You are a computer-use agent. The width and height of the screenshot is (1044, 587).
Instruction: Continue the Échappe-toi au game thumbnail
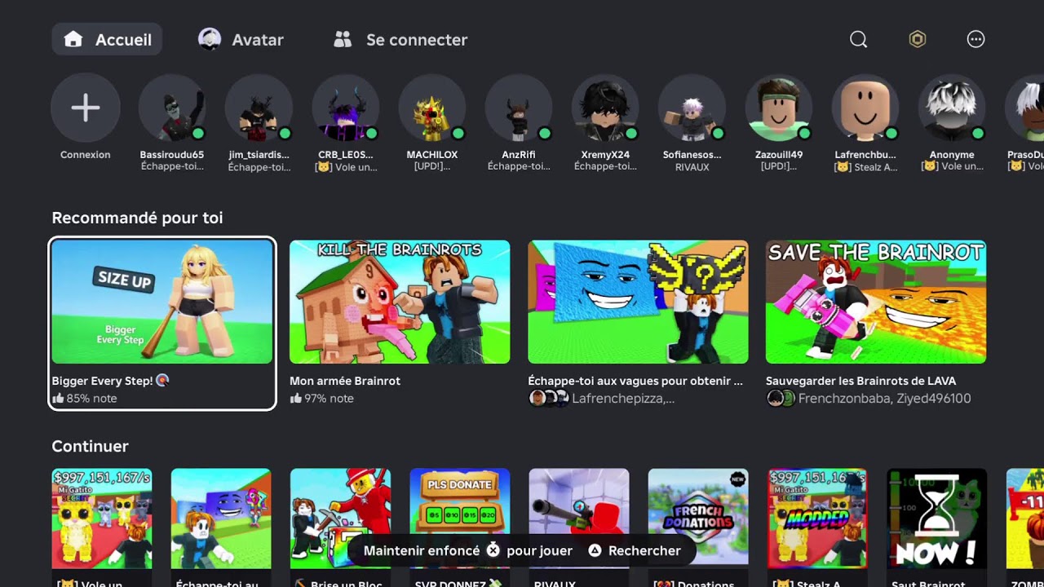pos(221,518)
